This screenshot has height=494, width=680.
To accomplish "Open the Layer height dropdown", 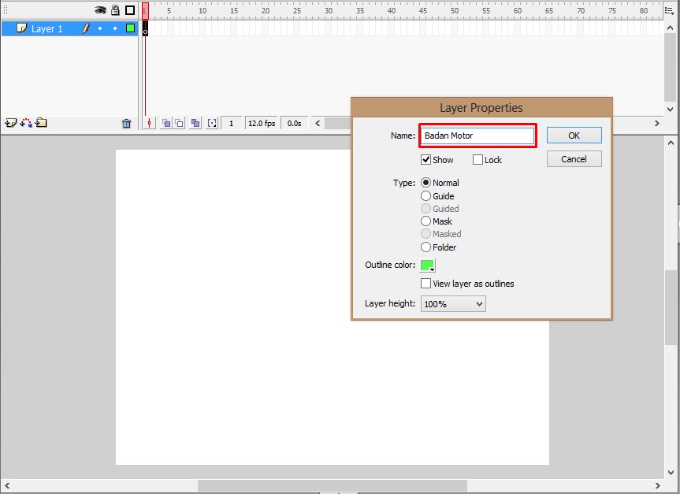I will click(452, 303).
